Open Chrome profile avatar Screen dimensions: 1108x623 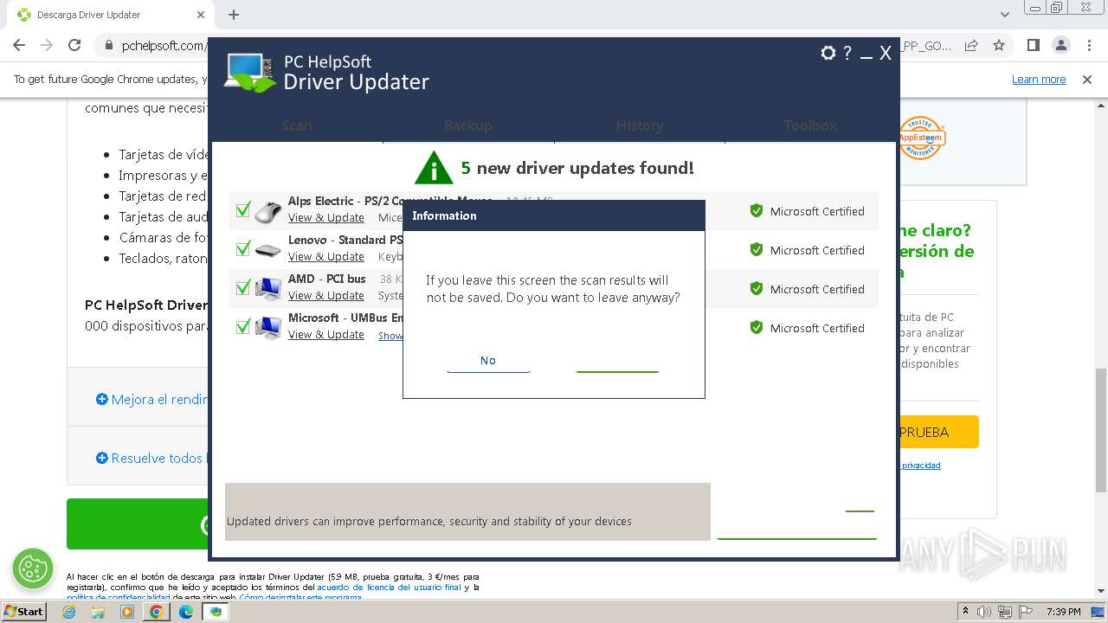1060,45
